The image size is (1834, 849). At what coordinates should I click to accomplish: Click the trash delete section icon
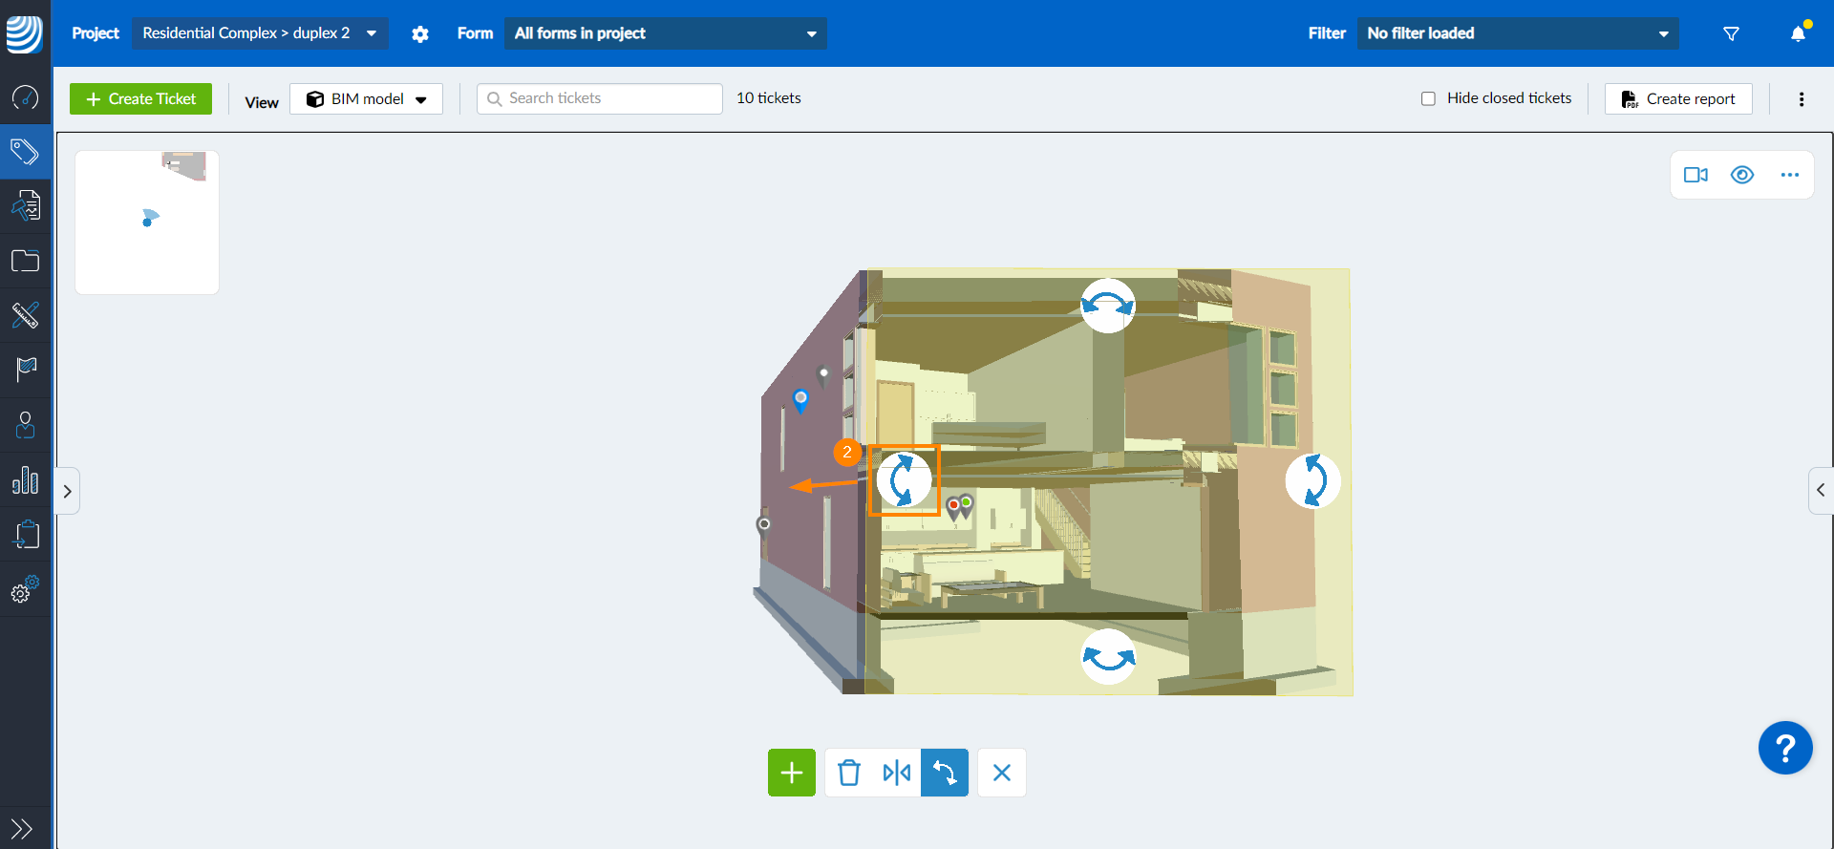848,773
